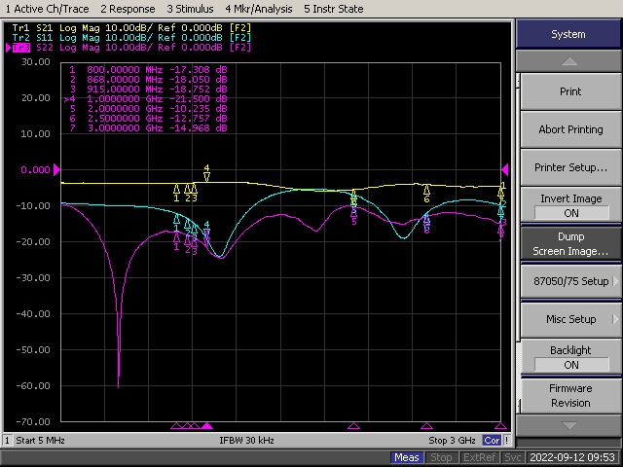Image resolution: width=623 pixels, height=467 pixels.
Task: Toggle the Invert Image setting
Action: [x=570, y=205]
